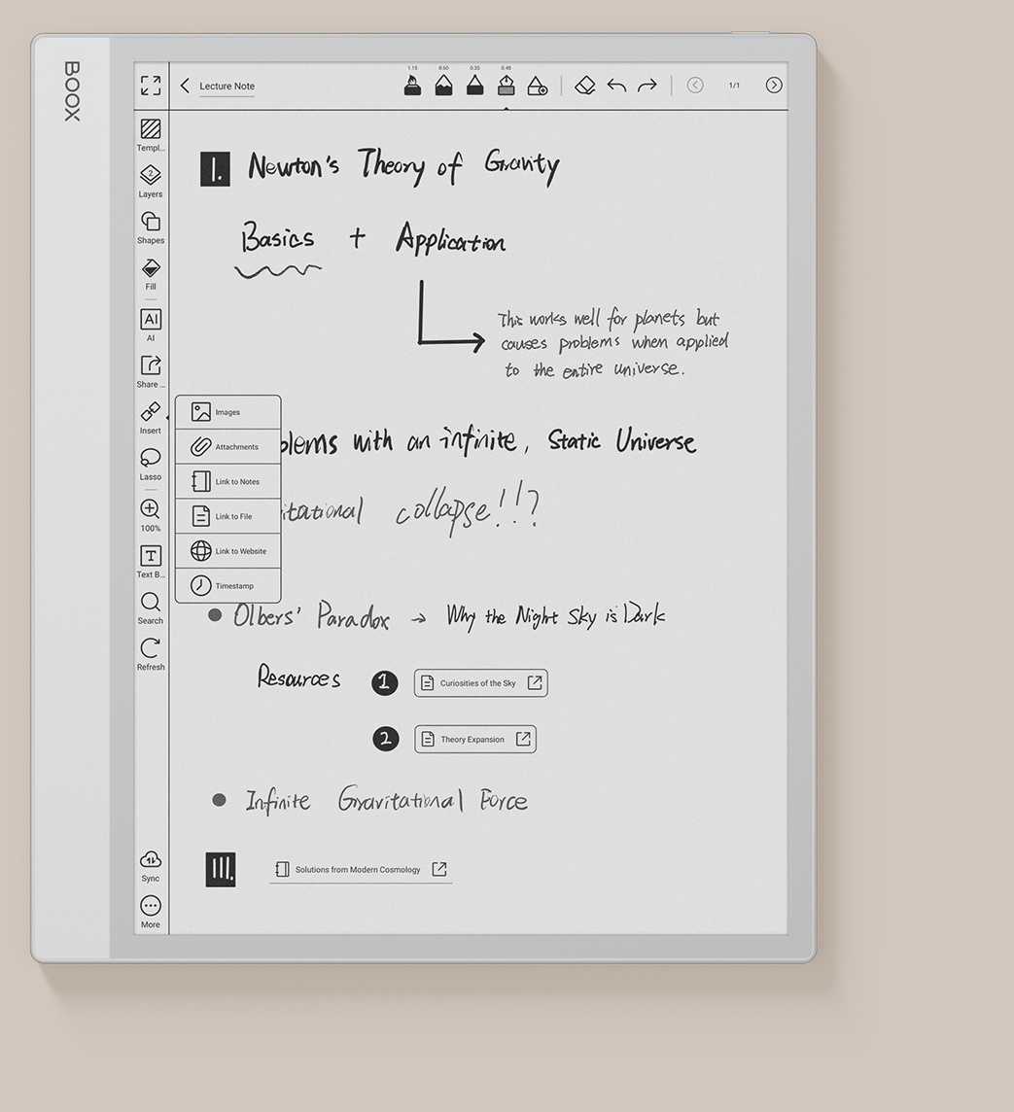Image resolution: width=1014 pixels, height=1112 pixels.
Task: Go to the next page
Action: (774, 86)
